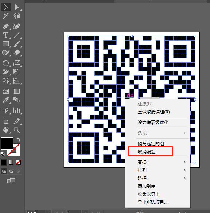The height and width of the screenshot is (213, 210).
Task: Click the bottom-left bounding box handle
Action: (68, 163)
